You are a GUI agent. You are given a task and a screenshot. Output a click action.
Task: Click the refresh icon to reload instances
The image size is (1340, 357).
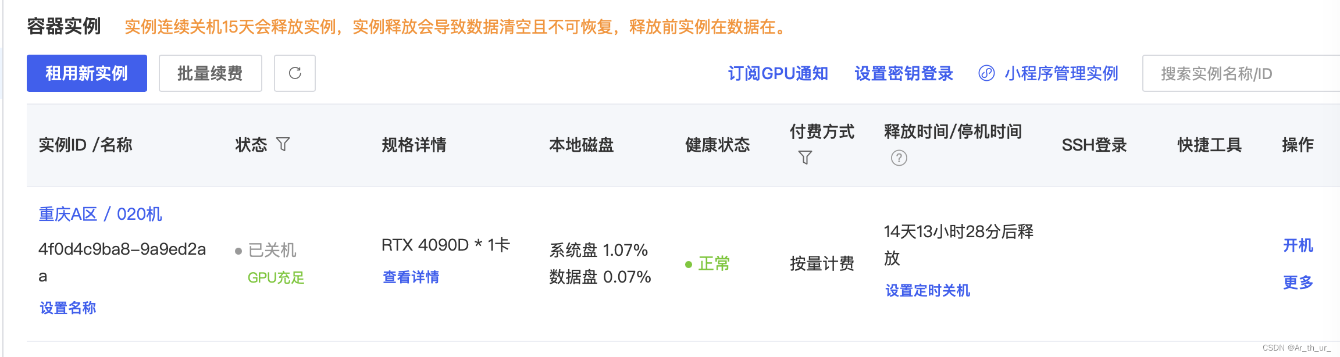(x=294, y=73)
